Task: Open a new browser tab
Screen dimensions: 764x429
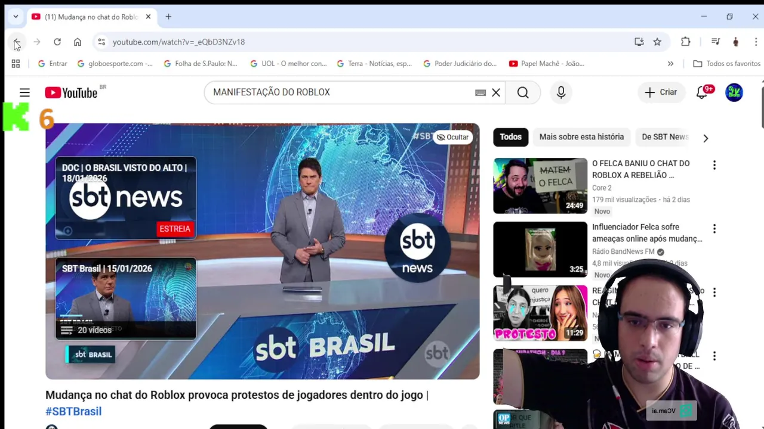Action: tap(168, 17)
